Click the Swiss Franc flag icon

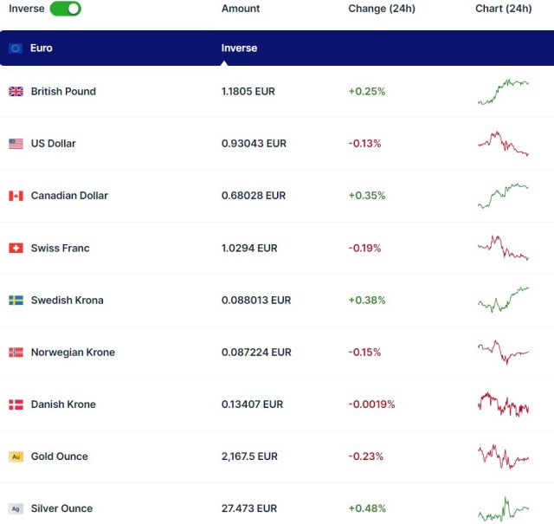click(x=16, y=249)
